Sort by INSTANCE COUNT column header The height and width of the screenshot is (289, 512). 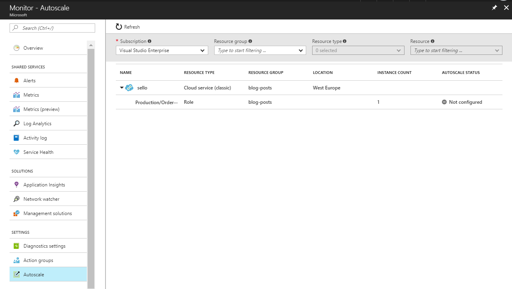tap(395, 73)
